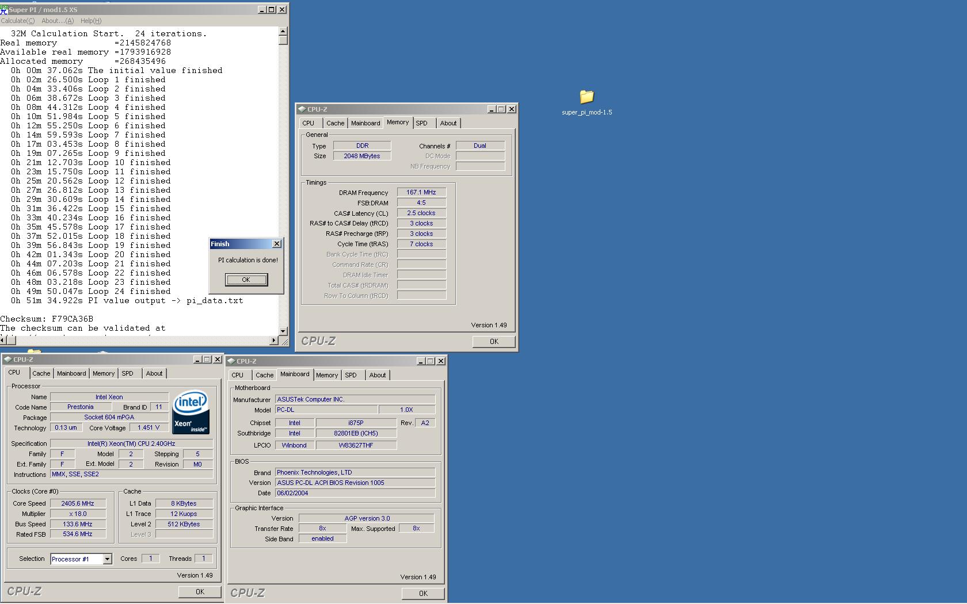Click the Rated FSB 534.6 MHz field

pos(78,534)
